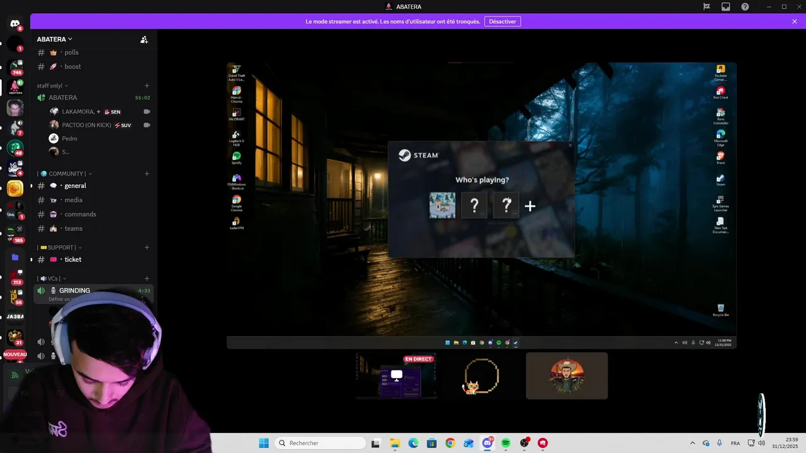Open File Explorer from the taskbar
The height and width of the screenshot is (453, 806).
click(x=394, y=443)
